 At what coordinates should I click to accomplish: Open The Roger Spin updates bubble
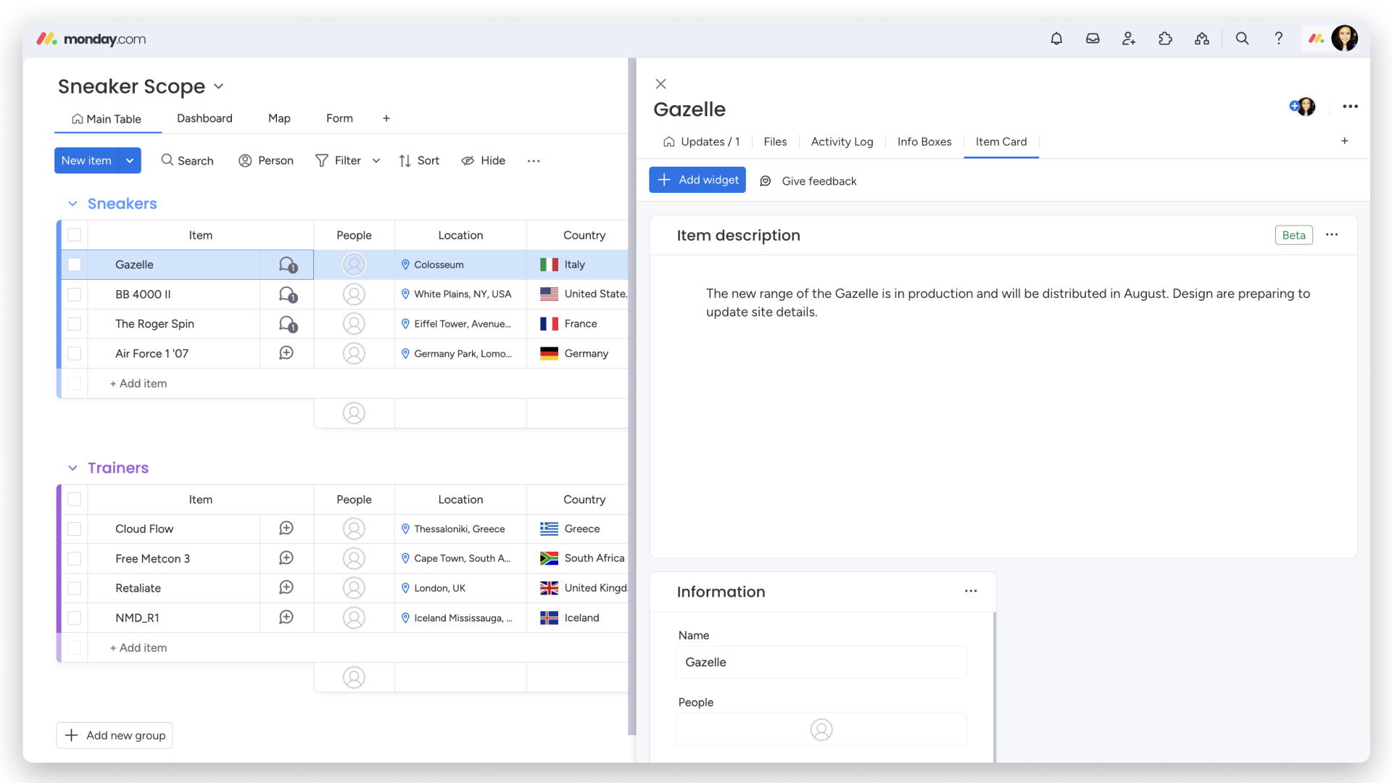click(288, 324)
